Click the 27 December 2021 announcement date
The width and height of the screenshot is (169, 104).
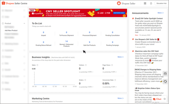[x=141, y=65]
